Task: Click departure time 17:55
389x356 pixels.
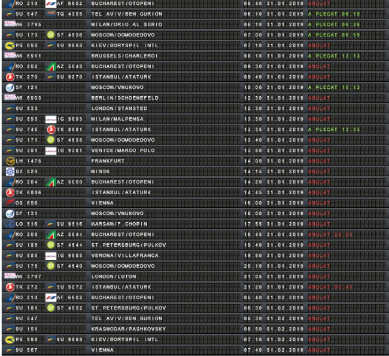Action: coord(253,224)
